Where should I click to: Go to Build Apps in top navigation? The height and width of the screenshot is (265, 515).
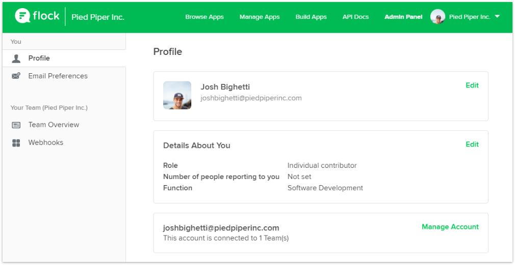pos(311,17)
